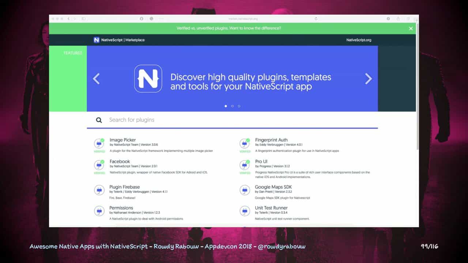468x263 pixels.
Task: Open the Fingerprint Auth plugin page
Action: click(271, 140)
